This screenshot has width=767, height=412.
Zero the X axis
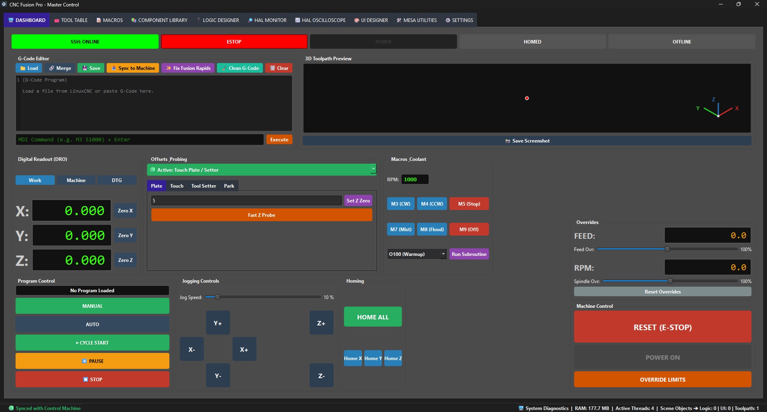(x=125, y=211)
